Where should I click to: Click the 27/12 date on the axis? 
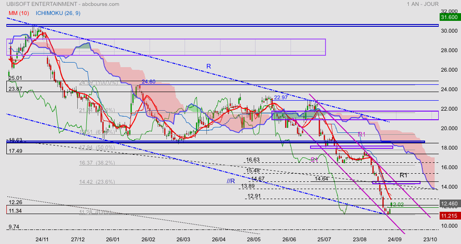click(78, 239)
